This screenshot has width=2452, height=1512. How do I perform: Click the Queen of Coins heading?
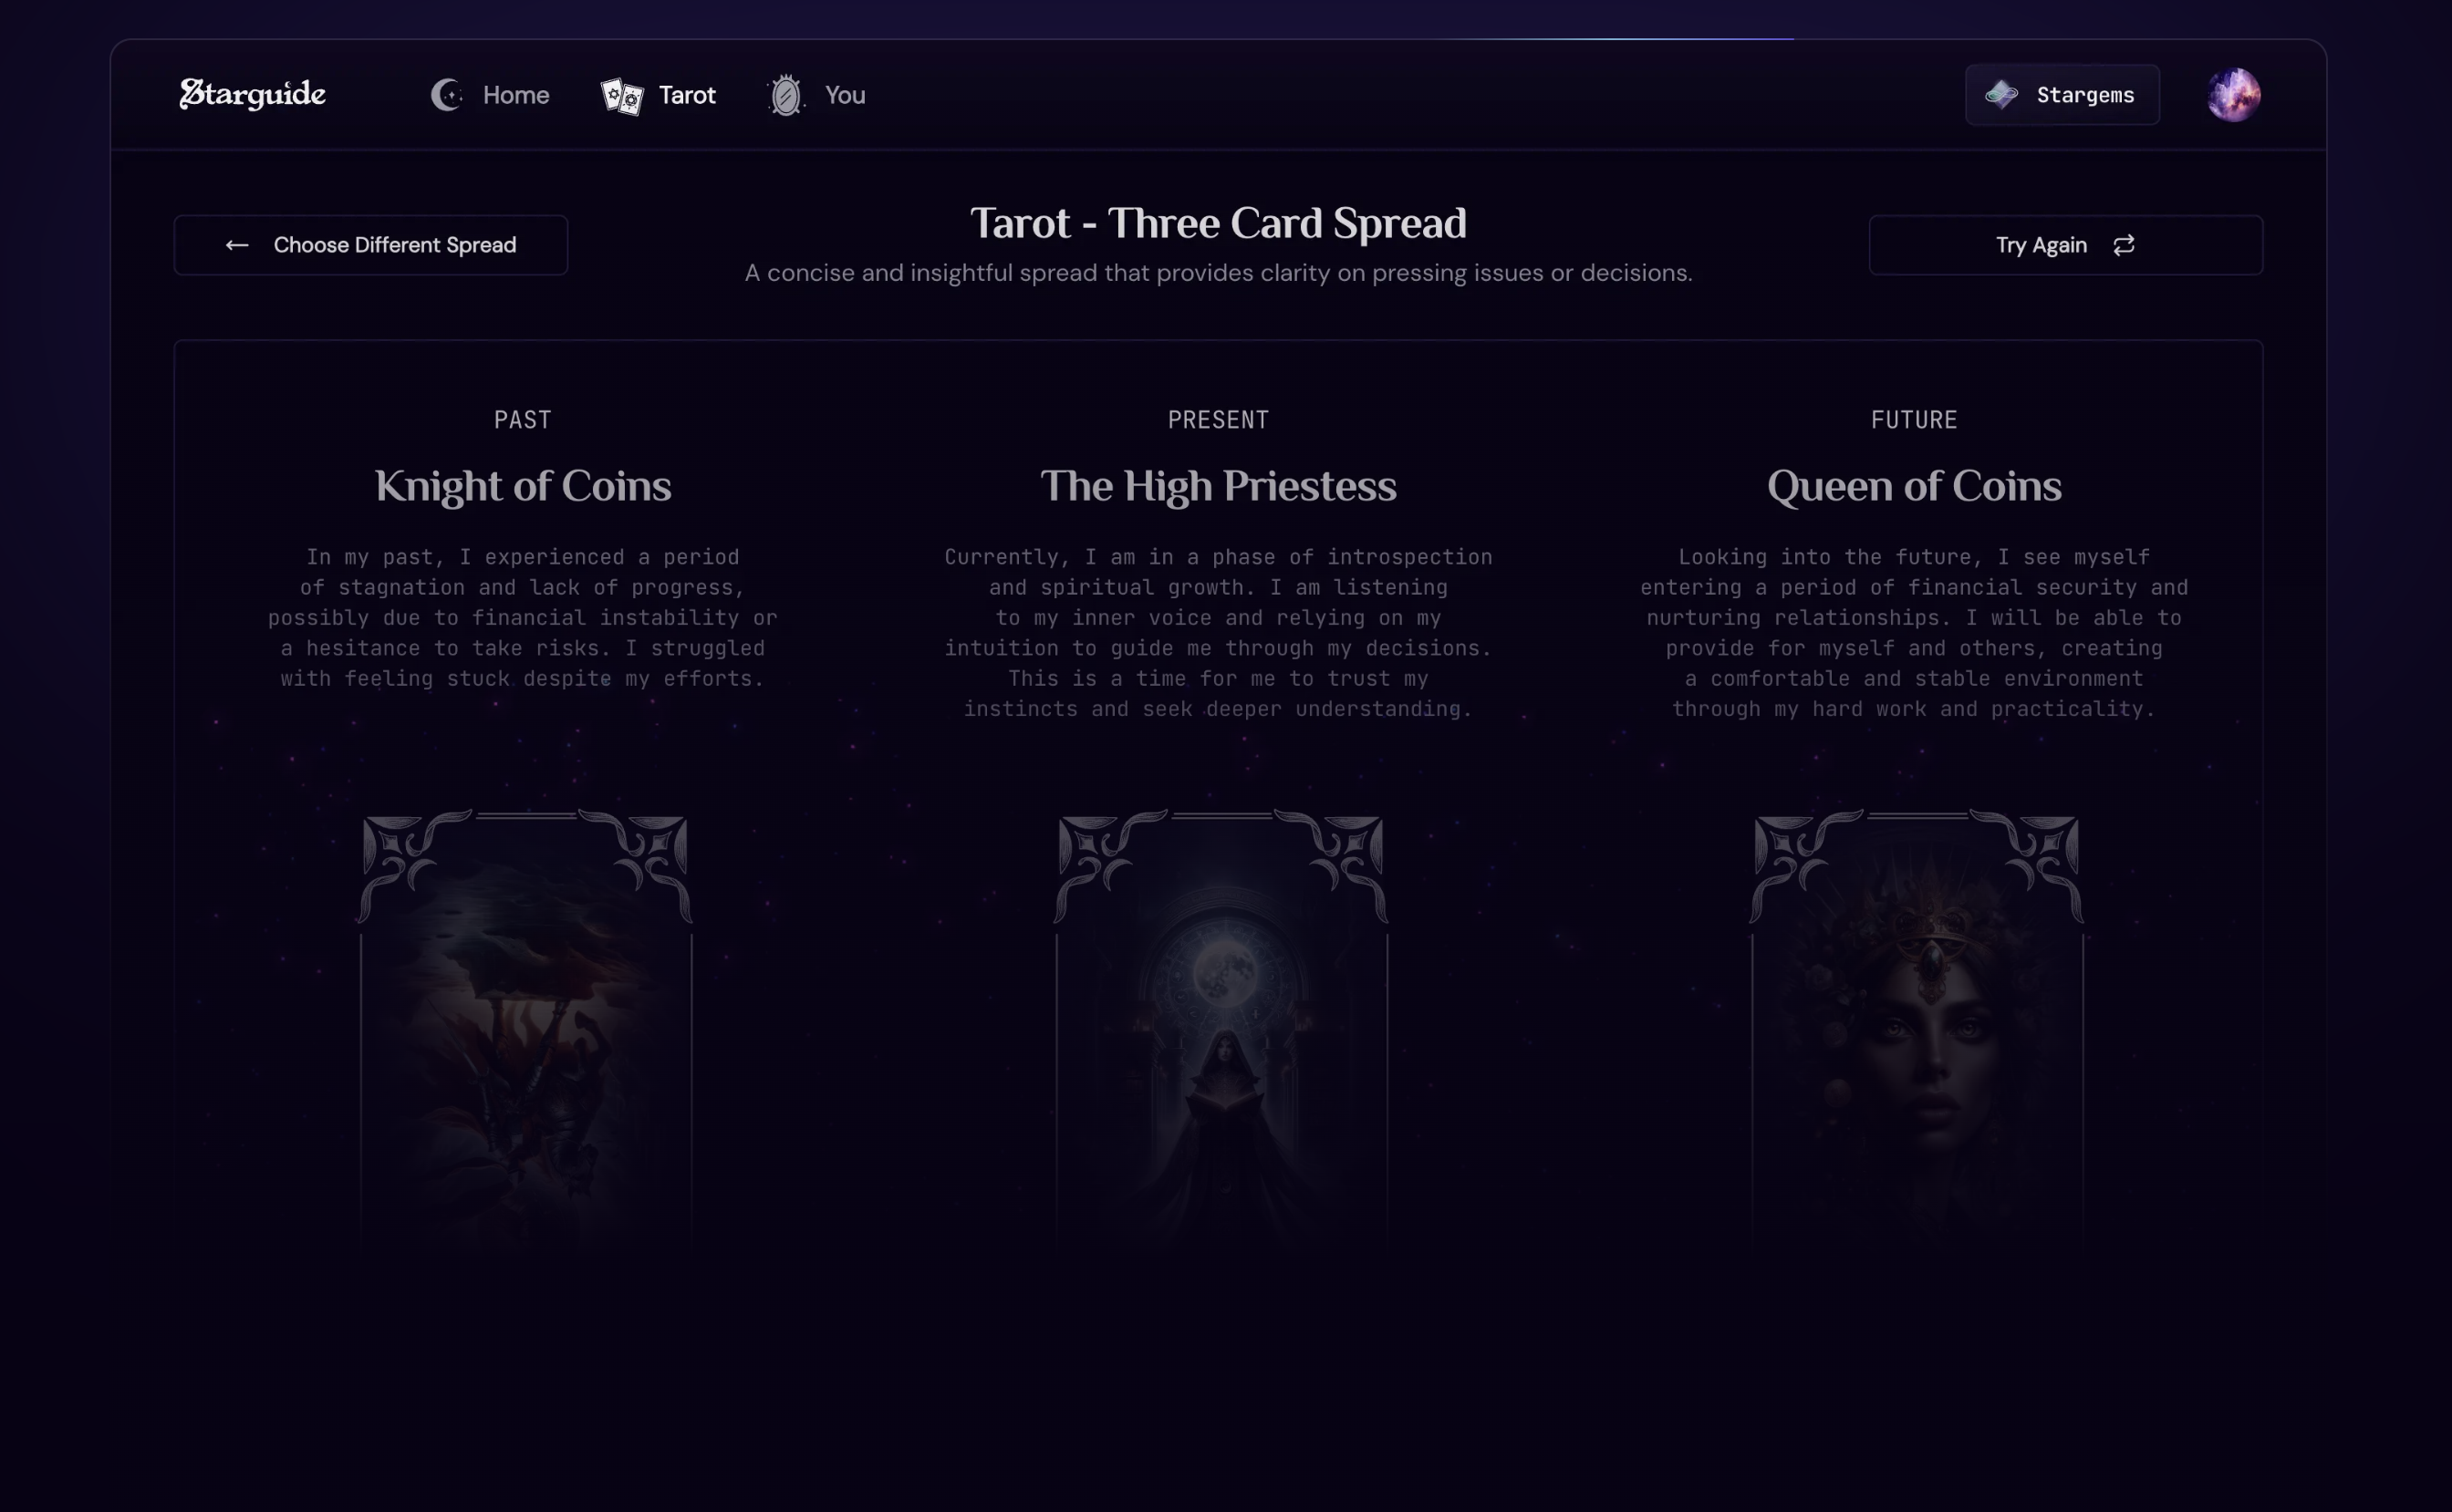(1914, 486)
